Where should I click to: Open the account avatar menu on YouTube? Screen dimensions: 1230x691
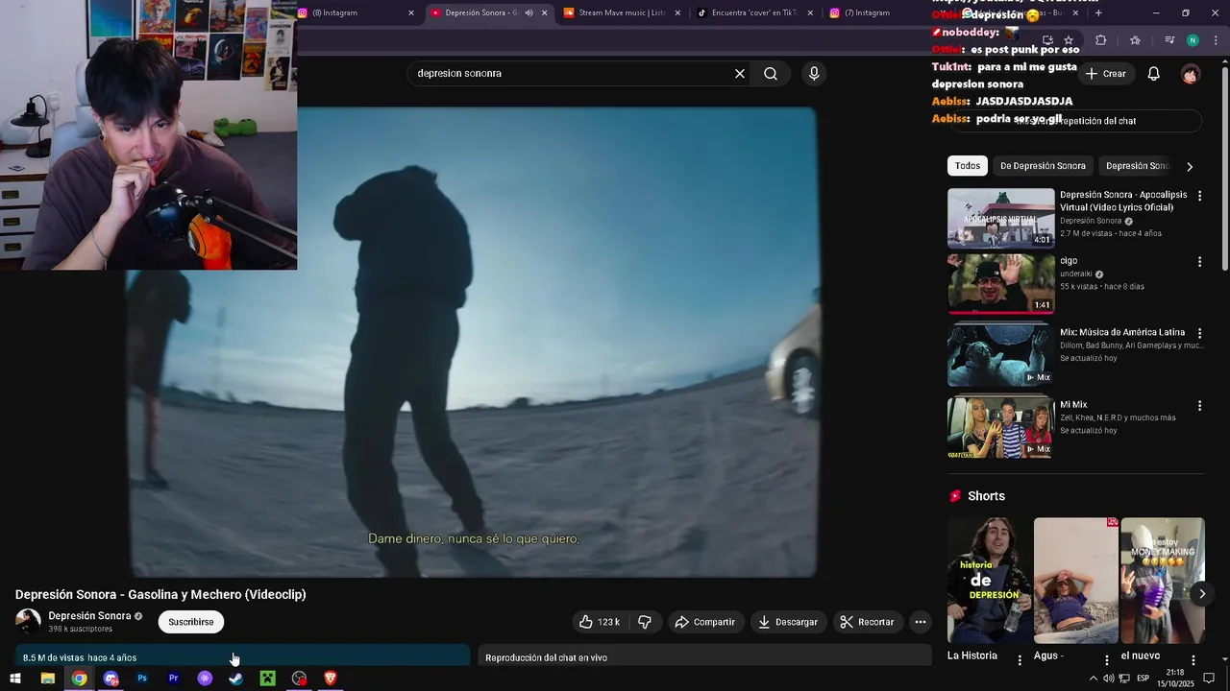click(1191, 74)
